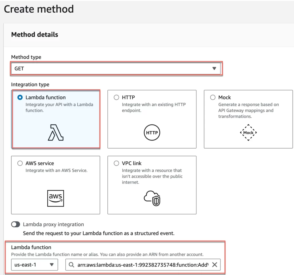This screenshot has width=294, height=275.
Task: Click the 'Mock' card title text
Action: point(225,97)
